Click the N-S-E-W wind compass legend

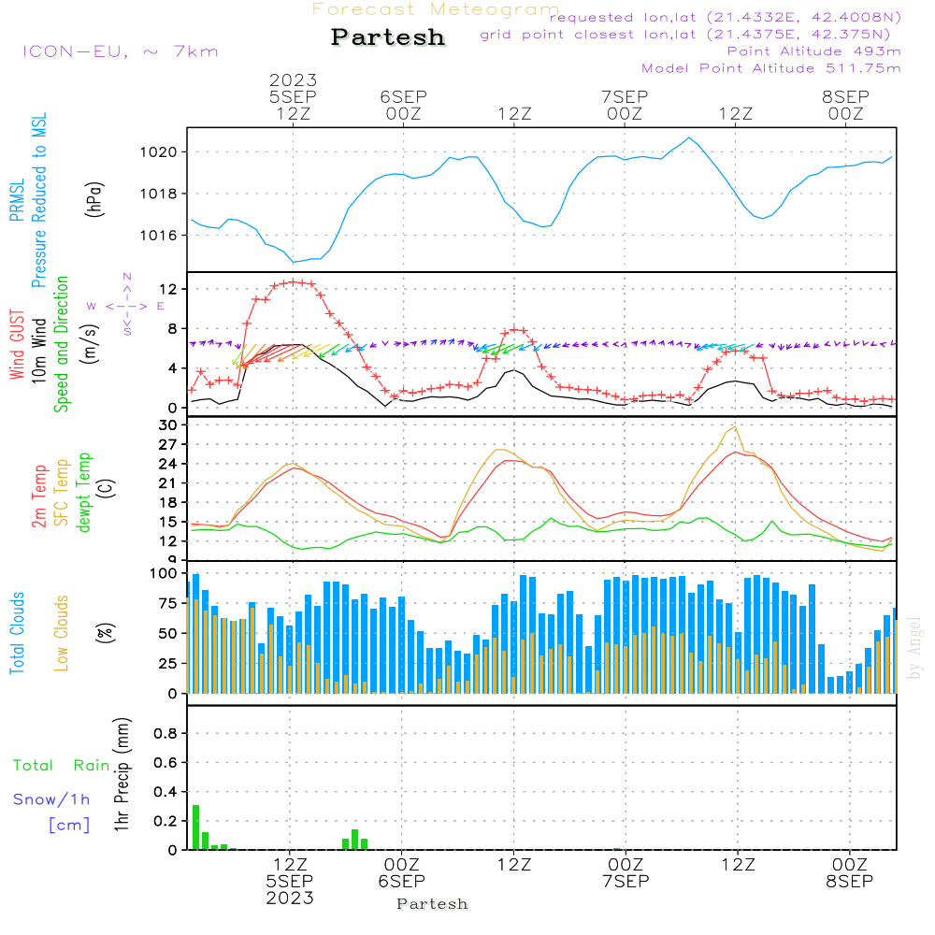[126, 305]
